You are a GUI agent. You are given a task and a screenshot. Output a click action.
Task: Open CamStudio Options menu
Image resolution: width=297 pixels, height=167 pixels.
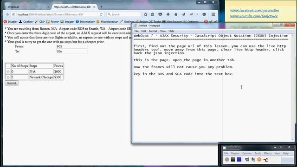tap(247, 153)
